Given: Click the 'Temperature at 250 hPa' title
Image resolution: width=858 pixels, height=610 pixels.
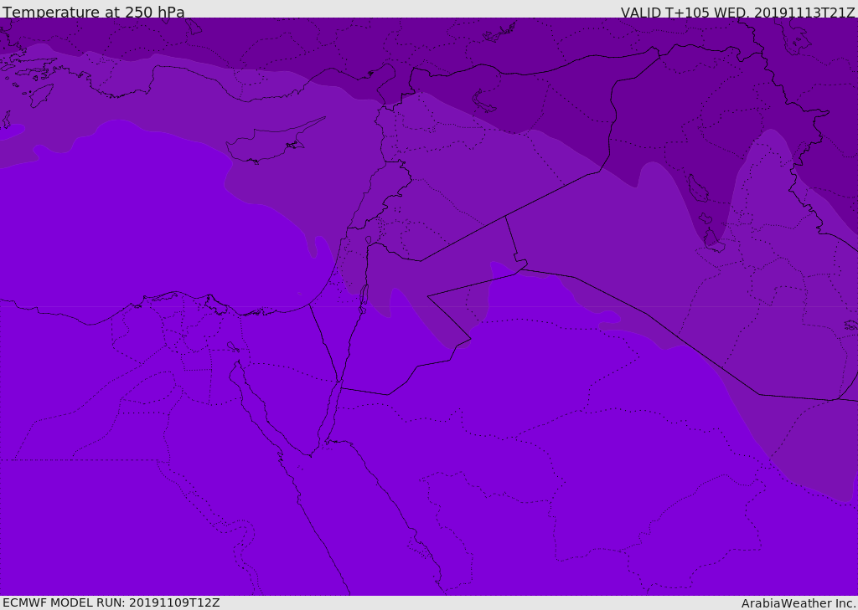Looking at the screenshot, I should [x=94, y=12].
